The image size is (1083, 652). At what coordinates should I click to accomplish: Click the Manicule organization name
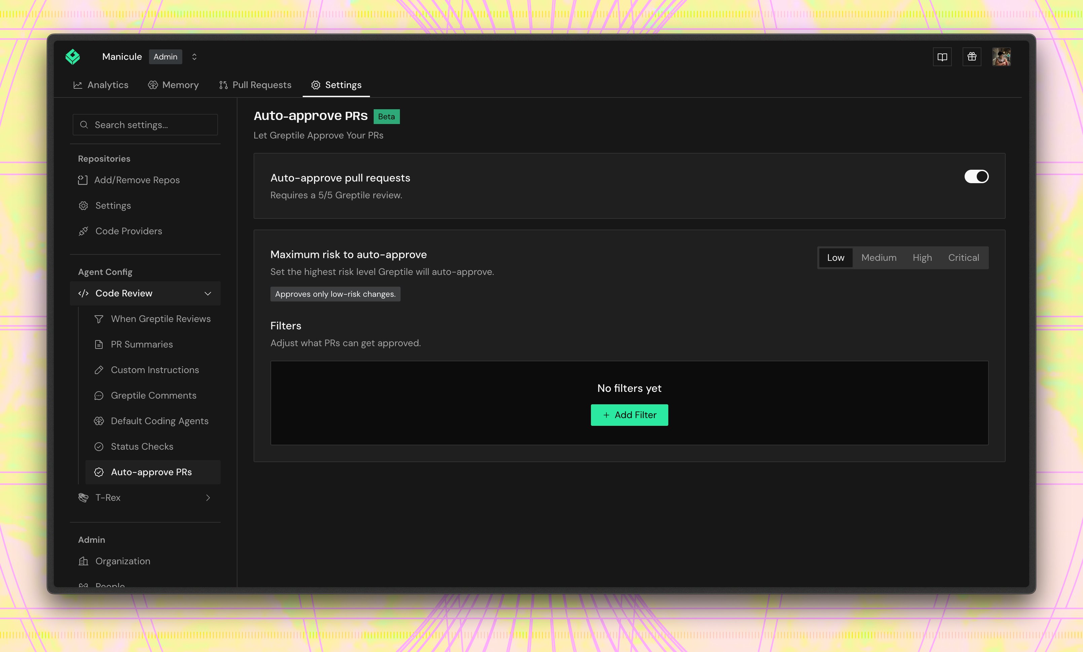(x=122, y=57)
